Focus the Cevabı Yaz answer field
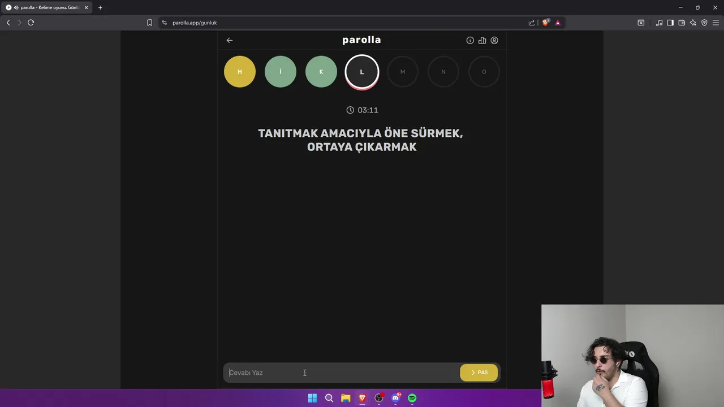 point(341,373)
